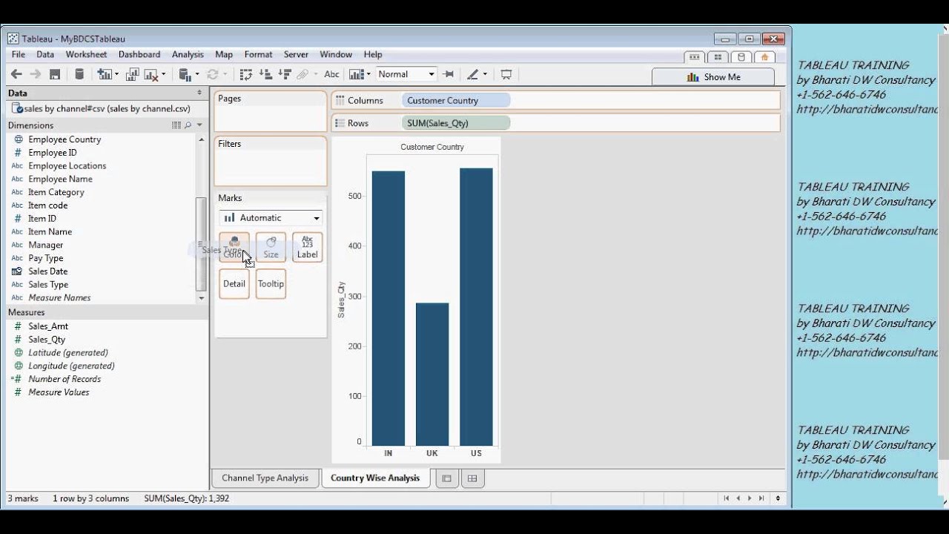Open the Worksheet menu
949x534 pixels.
click(86, 54)
